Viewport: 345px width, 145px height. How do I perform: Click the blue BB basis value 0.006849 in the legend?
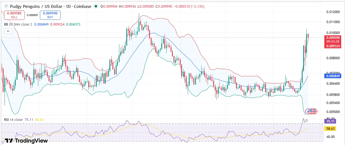tap(41, 24)
